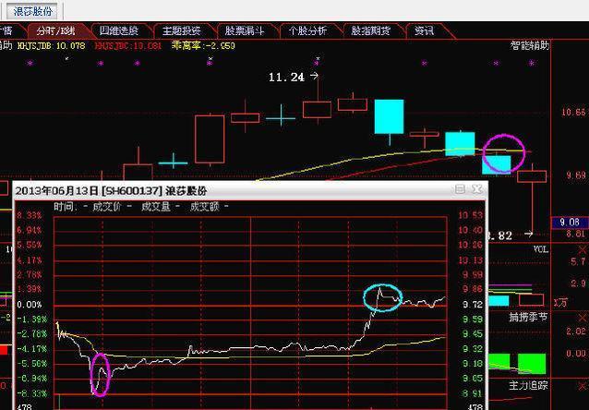Click the 6.94% positive percentage axis label
Viewport: 589px width, 410px height.
30,230
